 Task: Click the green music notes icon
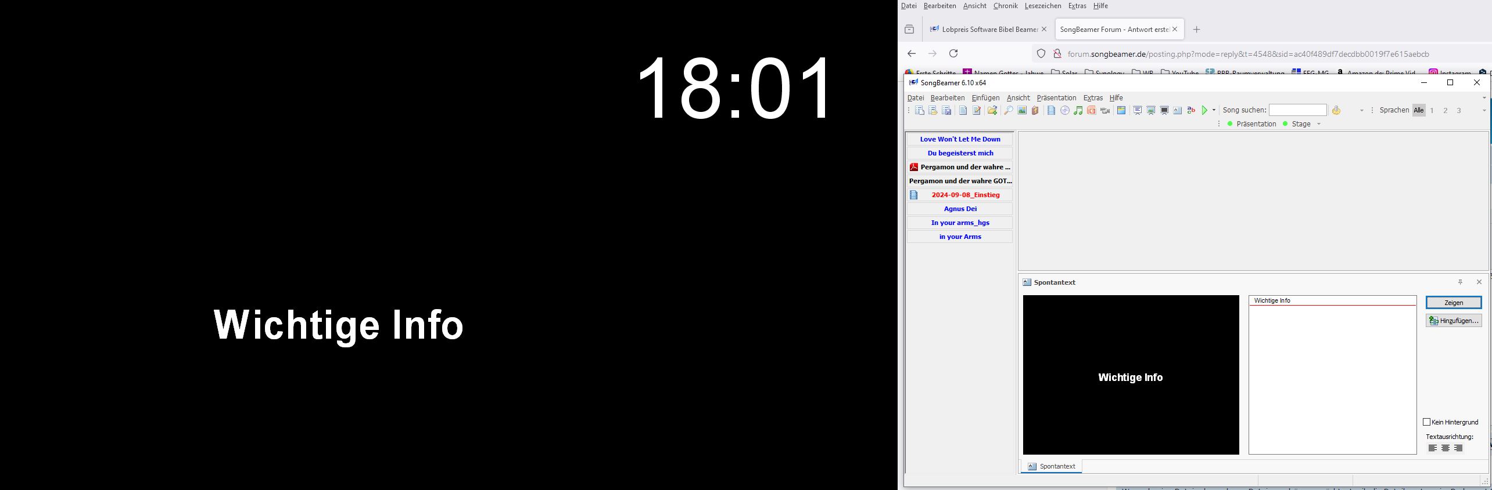[1078, 110]
